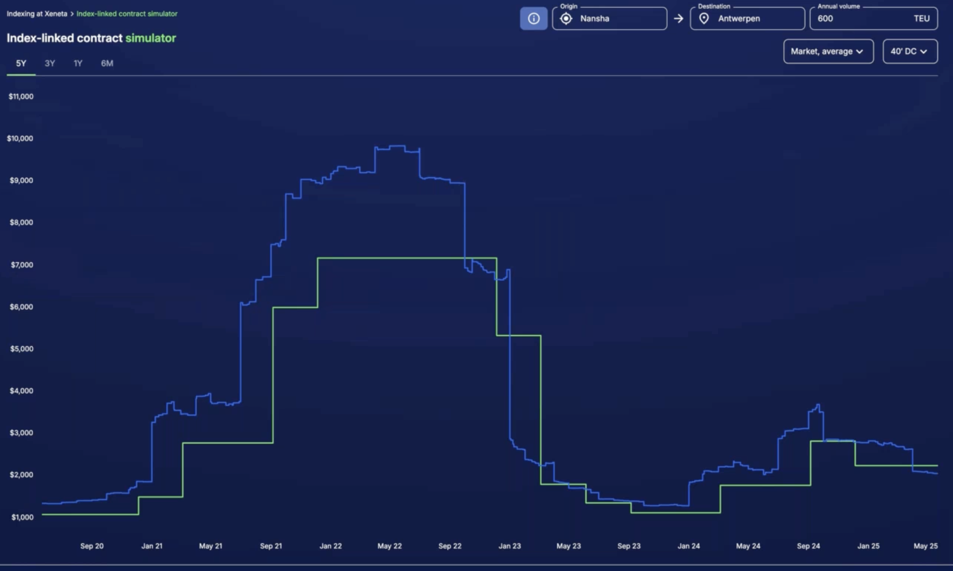Click the Index-linked contract simulator breadcrumb
The image size is (953, 571).
coord(127,14)
